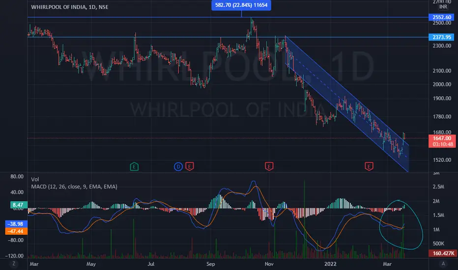Click the 1520.00 price axis label
This screenshot has width=458, height=270.
[x=442, y=160]
